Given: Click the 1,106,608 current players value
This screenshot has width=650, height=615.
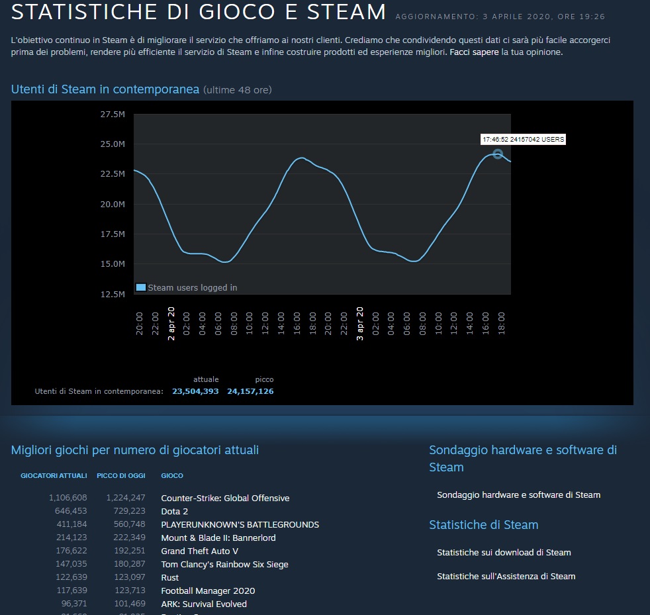Looking at the screenshot, I should pyautogui.click(x=68, y=498).
